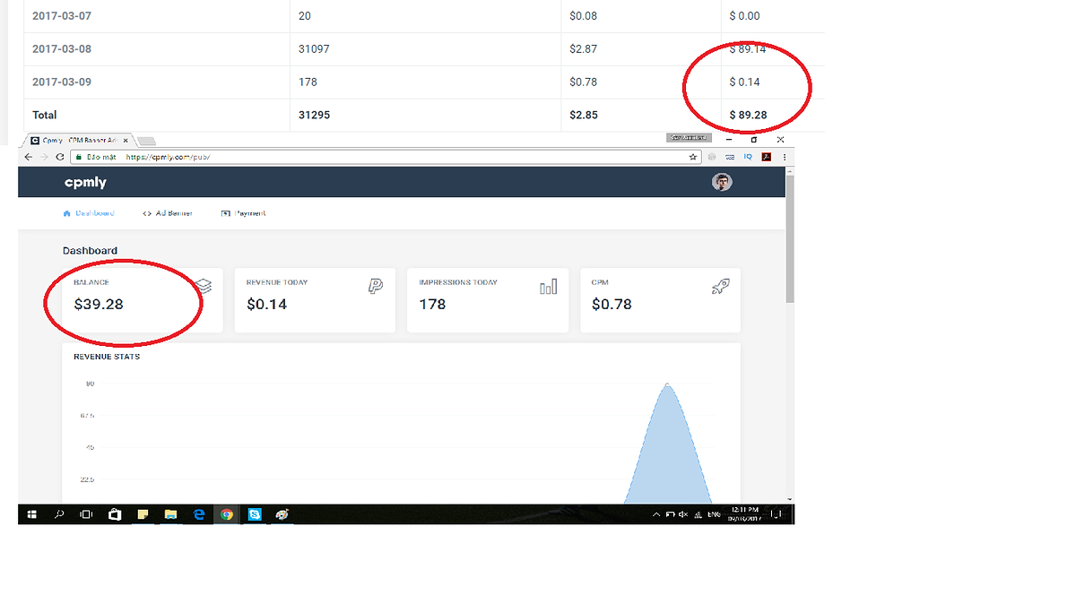Click the IQ browser extension icon
The width and height of the screenshot is (1076, 604).
pyautogui.click(x=748, y=157)
